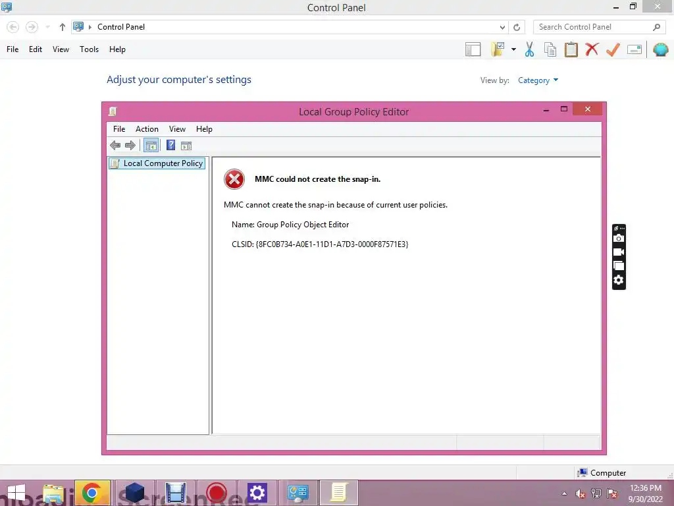Open Help menu in Local Group Policy Editor
The width and height of the screenshot is (674, 506).
click(204, 129)
